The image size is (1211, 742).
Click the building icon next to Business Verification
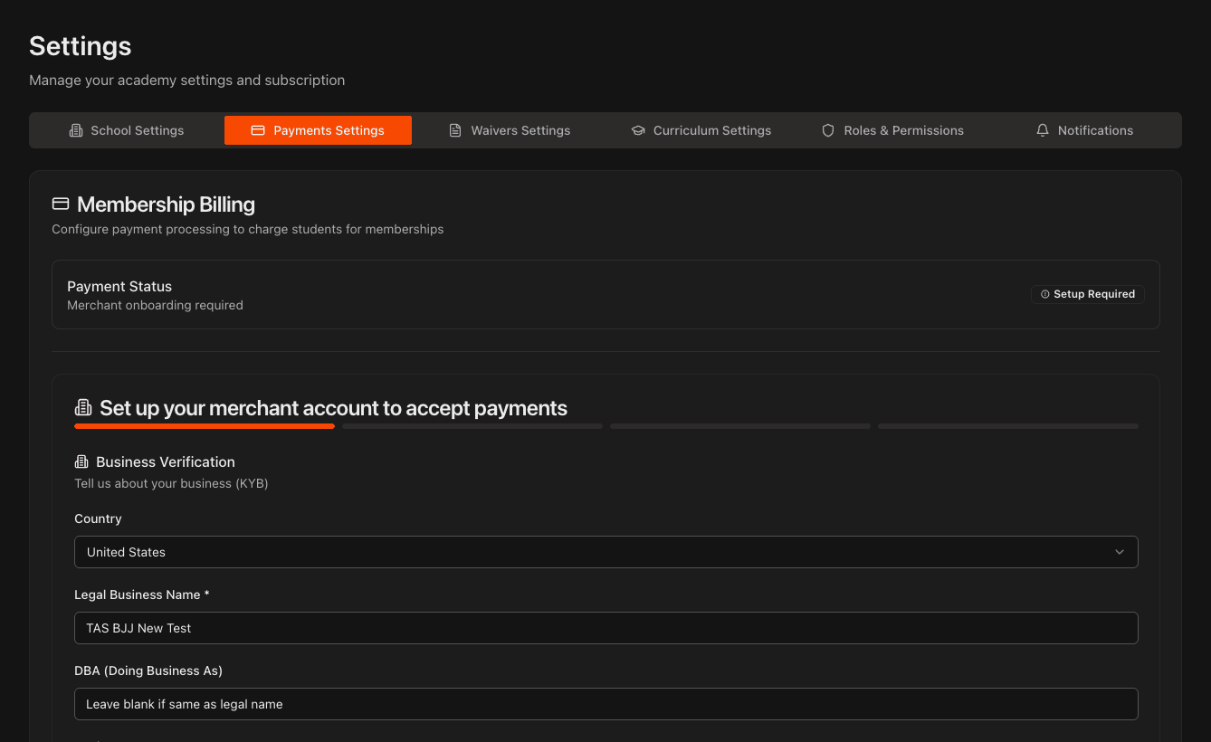(81, 461)
